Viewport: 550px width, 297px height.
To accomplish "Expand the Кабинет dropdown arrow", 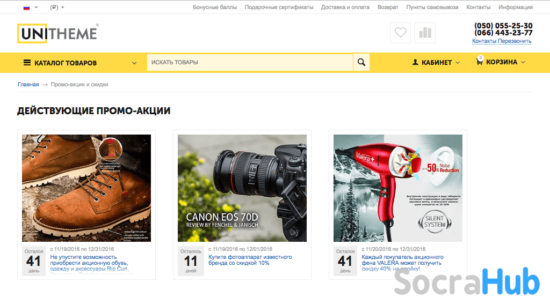I will [458, 63].
